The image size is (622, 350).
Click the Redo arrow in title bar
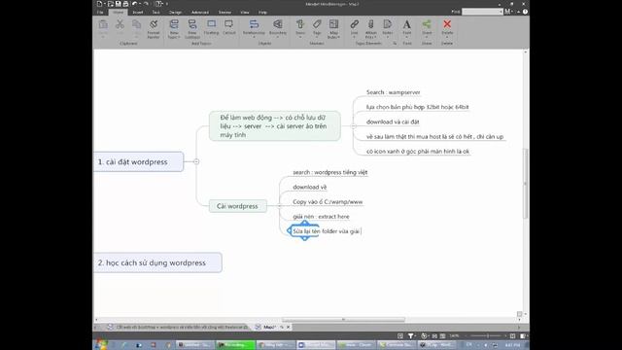coord(146,4)
